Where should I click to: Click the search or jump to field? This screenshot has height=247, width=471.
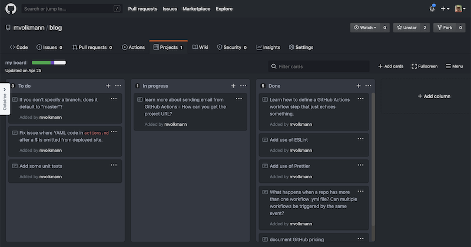72,9
